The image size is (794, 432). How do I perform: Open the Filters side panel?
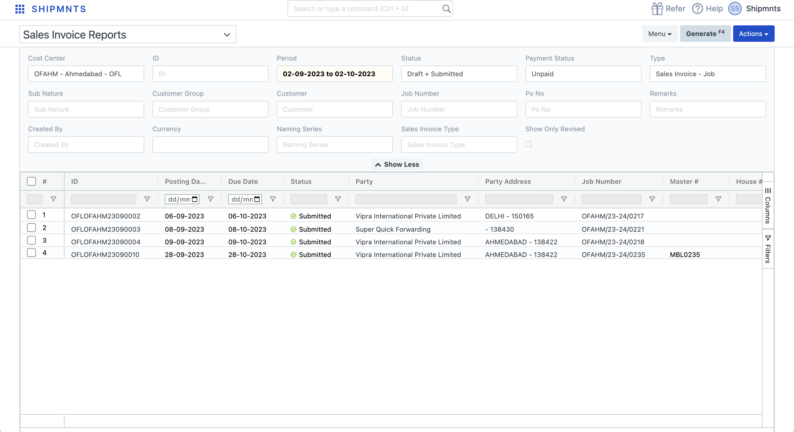point(768,249)
